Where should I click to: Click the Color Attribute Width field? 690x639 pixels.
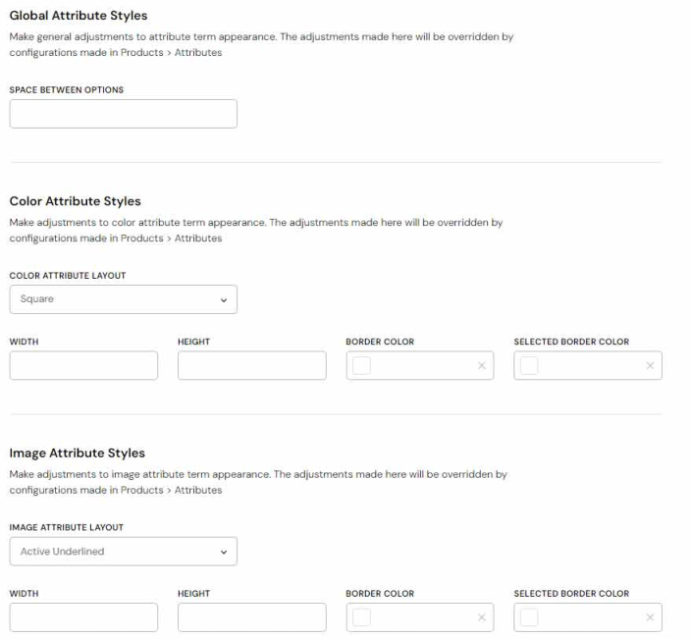[83, 366]
